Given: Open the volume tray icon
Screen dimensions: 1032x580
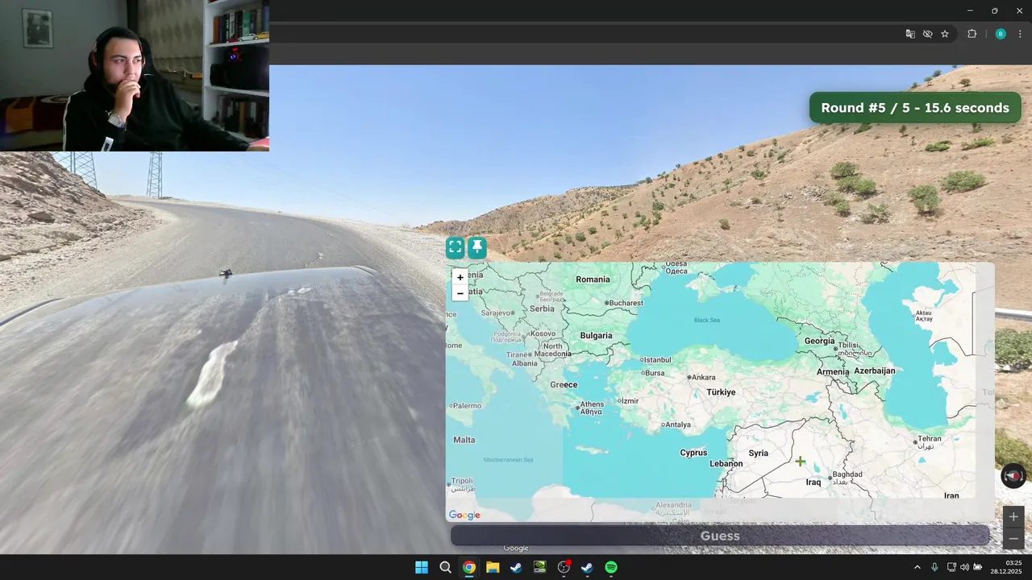Looking at the screenshot, I should tap(964, 567).
